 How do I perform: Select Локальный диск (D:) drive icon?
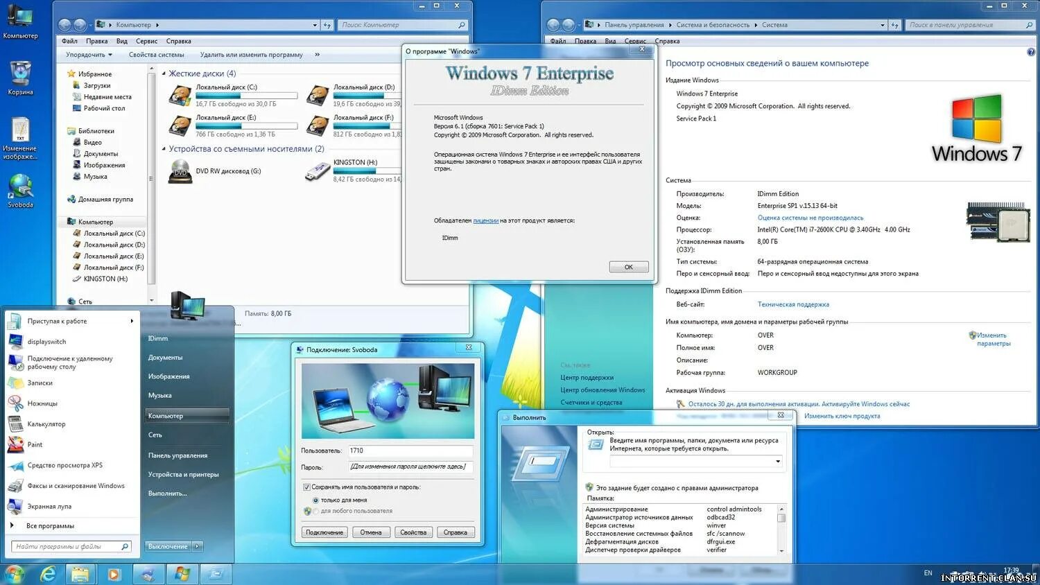tap(318, 96)
